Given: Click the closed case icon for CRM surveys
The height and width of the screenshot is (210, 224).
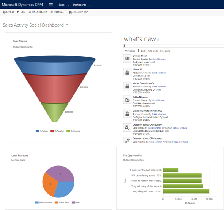Looking at the screenshot, I should pos(127,127).
